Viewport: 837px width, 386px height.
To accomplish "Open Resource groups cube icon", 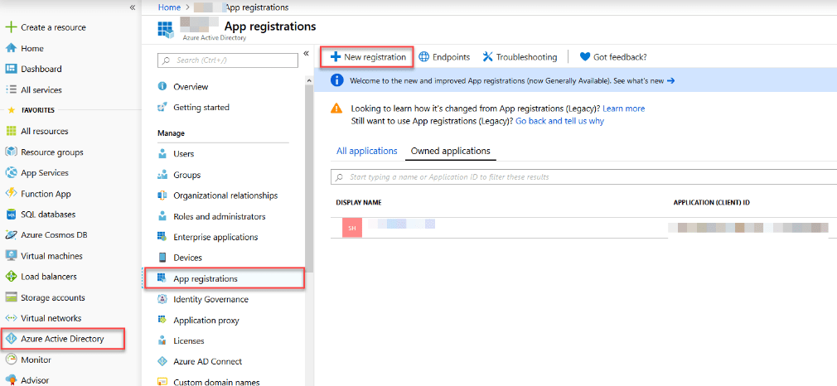I will click(x=11, y=152).
